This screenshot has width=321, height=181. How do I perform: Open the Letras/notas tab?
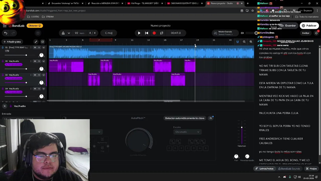tap(264, 169)
